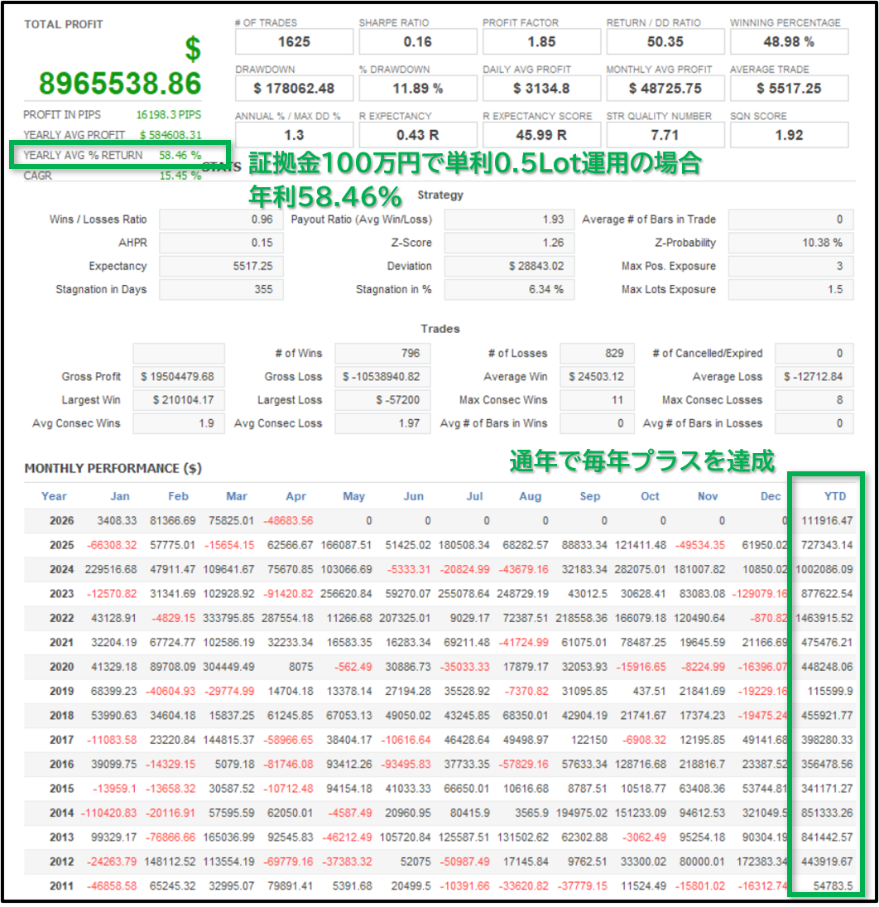Screen dimensions: 879x907
Task: Click the YTD column header
Action: click(x=835, y=497)
